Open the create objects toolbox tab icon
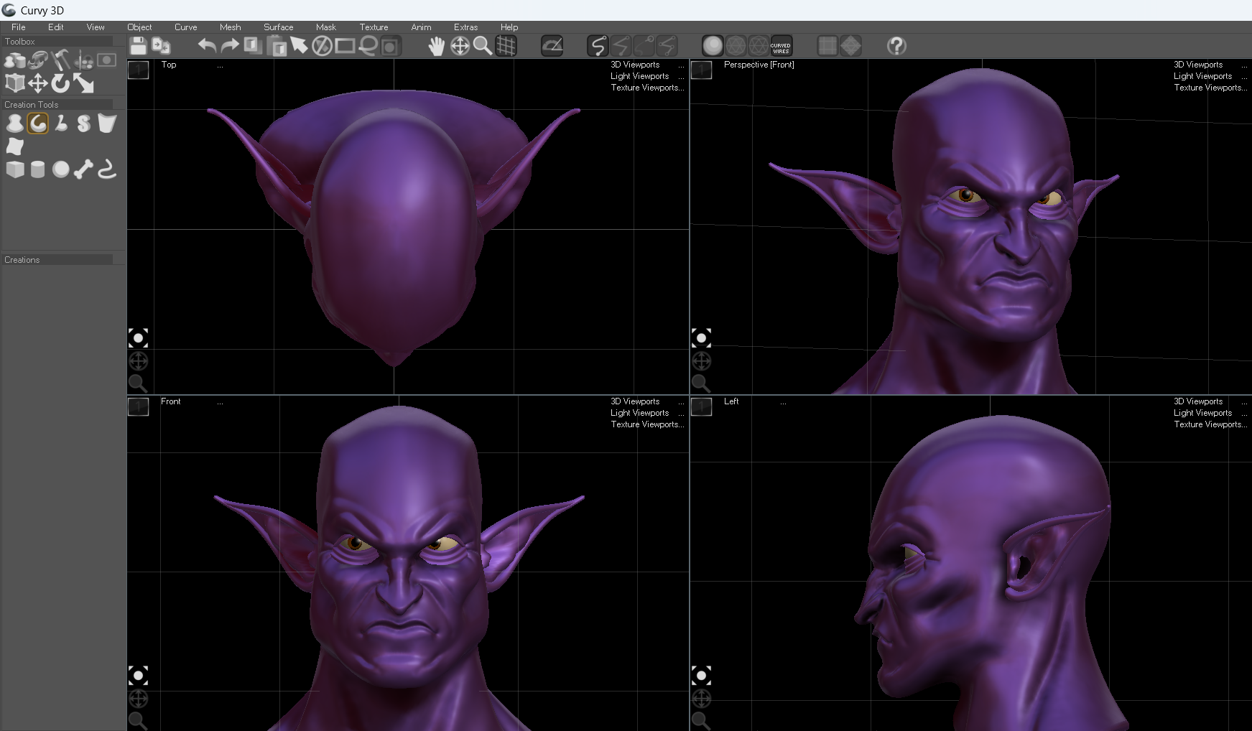This screenshot has width=1252, height=731. (14, 60)
